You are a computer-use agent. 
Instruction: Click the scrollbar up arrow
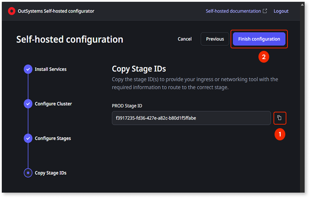coord(302,5)
